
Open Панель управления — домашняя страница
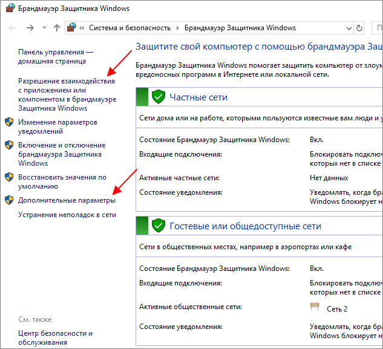pyautogui.click(x=56, y=56)
